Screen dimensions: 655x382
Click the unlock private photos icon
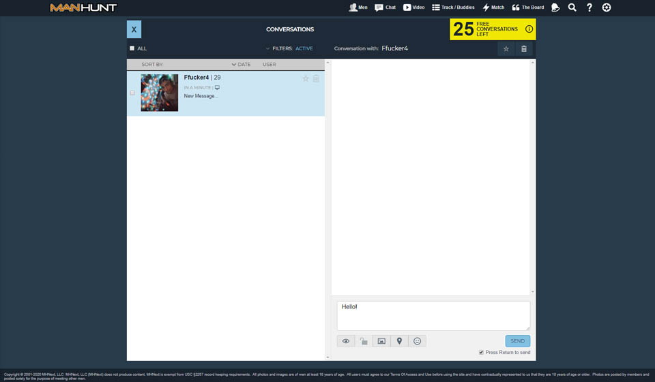click(364, 341)
